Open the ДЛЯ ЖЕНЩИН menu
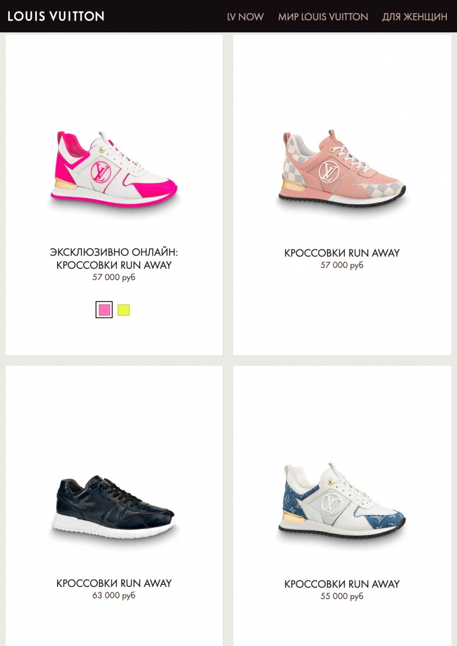The height and width of the screenshot is (646, 457). tap(415, 17)
